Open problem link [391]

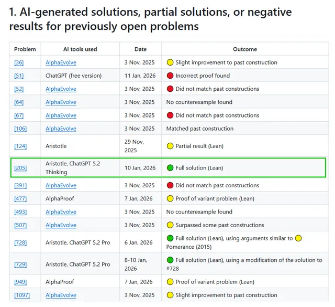[20, 186]
